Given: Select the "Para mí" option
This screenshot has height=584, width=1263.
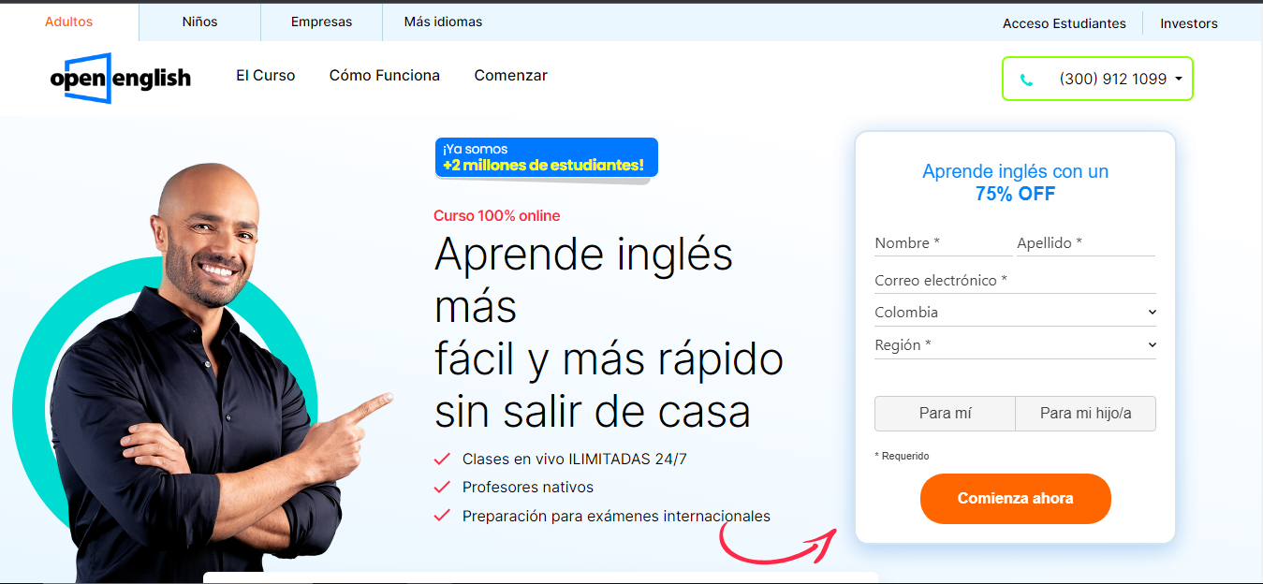Looking at the screenshot, I should [945, 413].
